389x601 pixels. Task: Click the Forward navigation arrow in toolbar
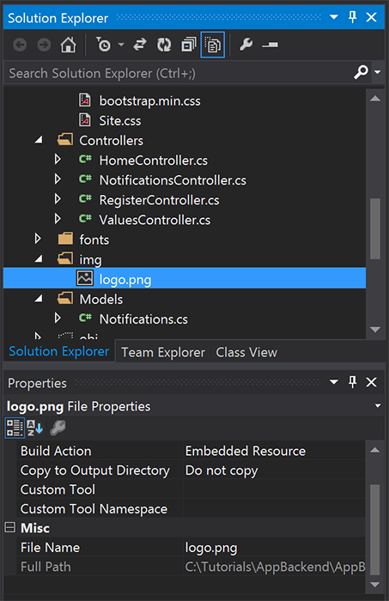44,45
